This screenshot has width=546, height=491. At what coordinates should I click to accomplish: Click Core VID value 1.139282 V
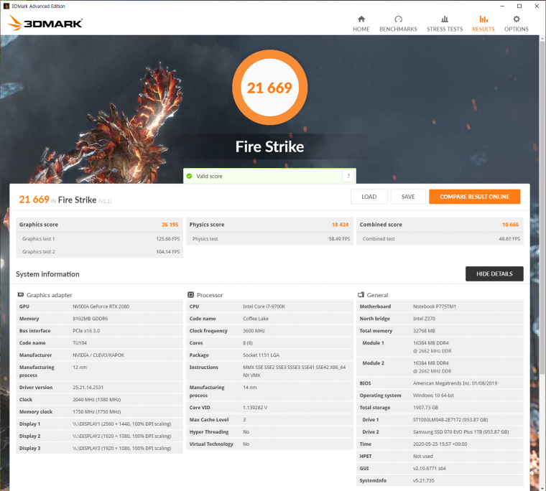[x=255, y=408]
